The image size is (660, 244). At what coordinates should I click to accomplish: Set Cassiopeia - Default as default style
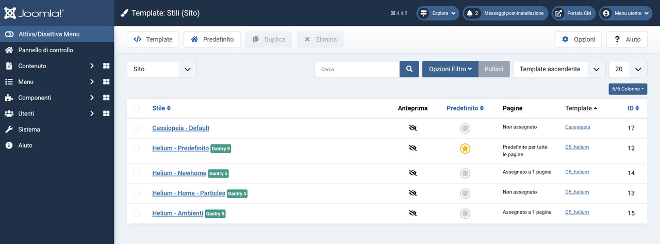click(465, 128)
